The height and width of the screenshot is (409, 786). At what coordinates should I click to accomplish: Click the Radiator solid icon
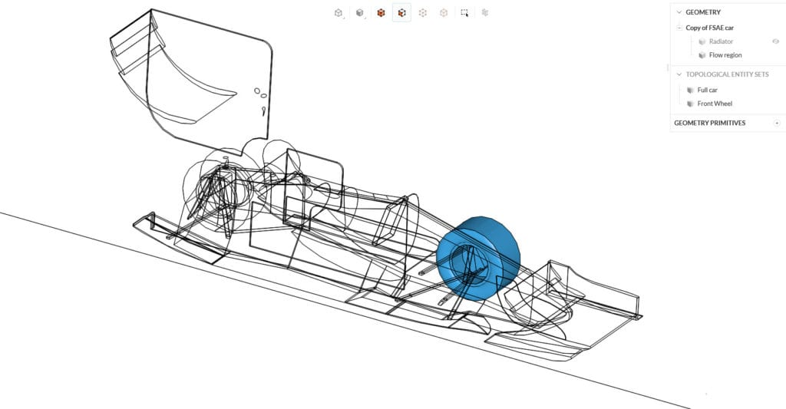(702, 41)
